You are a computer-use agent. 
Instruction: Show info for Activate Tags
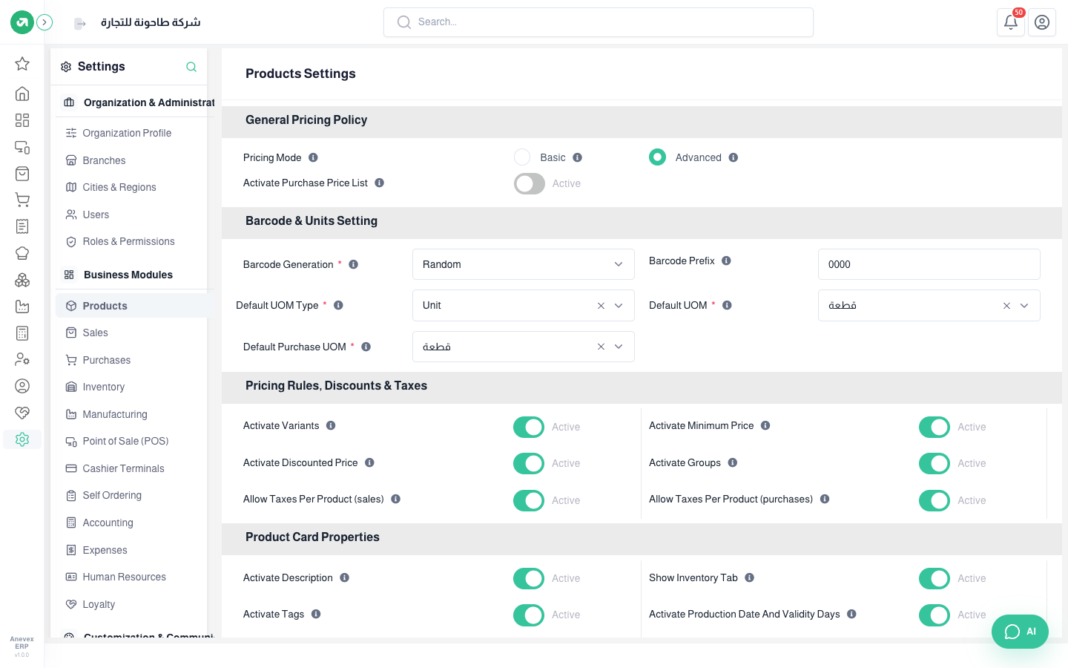[316, 614]
